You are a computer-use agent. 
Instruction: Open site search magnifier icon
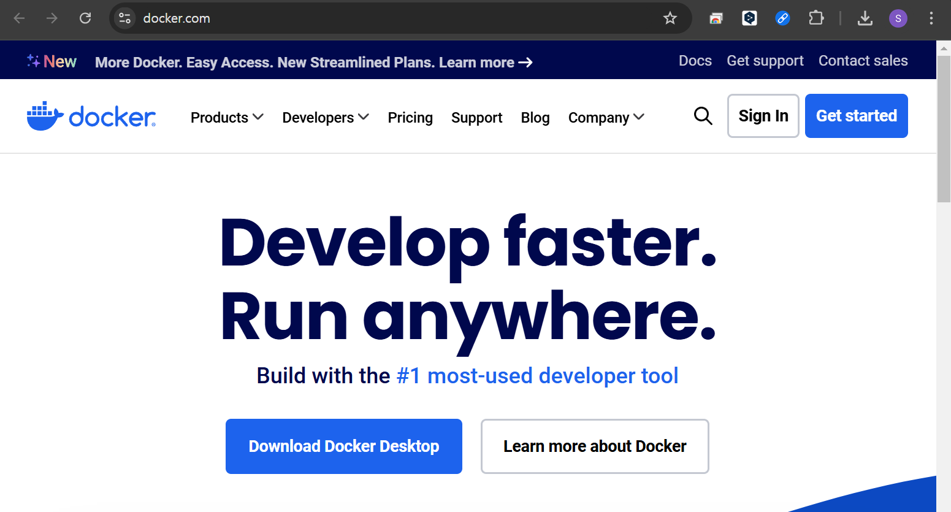[703, 116]
